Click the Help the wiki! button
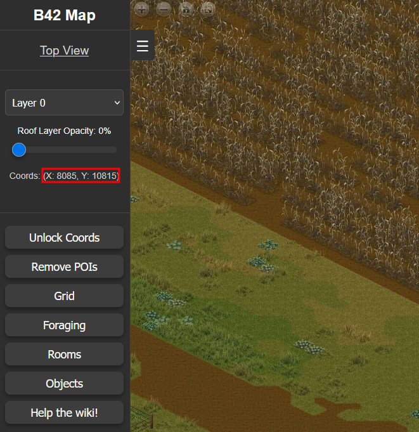 64,413
